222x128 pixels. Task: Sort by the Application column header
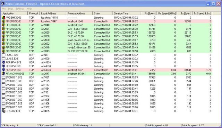[x=15, y=13]
